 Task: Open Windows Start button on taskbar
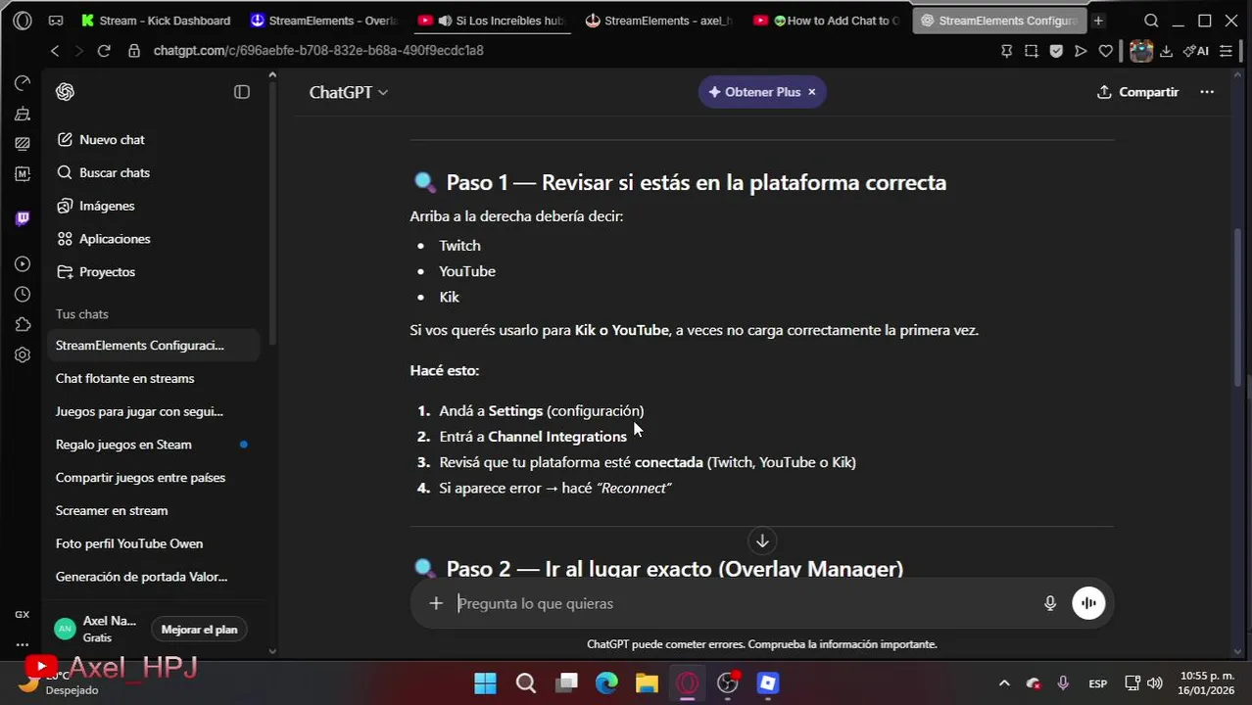click(485, 683)
